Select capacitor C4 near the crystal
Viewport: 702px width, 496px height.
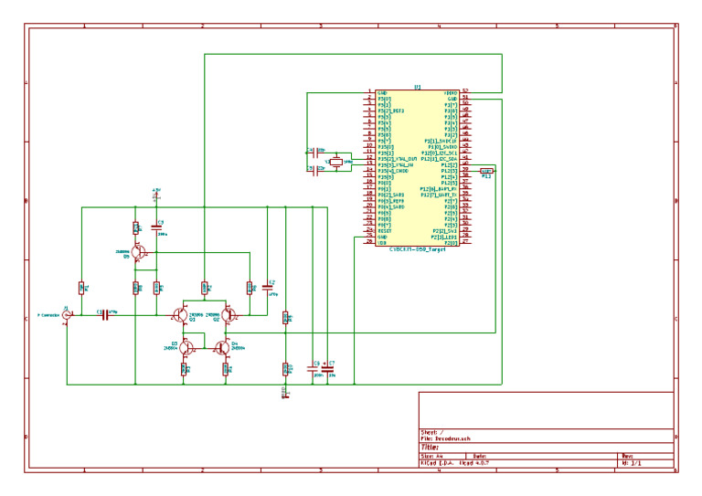pos(315,153)
